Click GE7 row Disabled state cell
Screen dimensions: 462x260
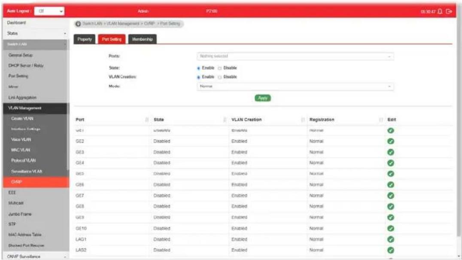click(x=162, y=196)
